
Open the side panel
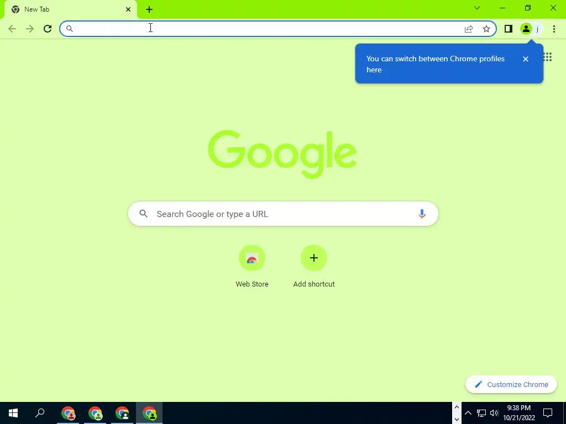click(x=509, y=29)
